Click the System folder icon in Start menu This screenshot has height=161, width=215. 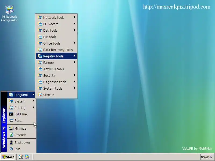pos(11,101)
